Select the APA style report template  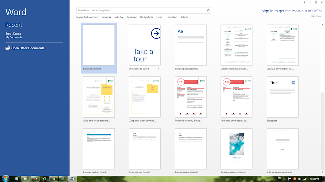pos(282,149)
